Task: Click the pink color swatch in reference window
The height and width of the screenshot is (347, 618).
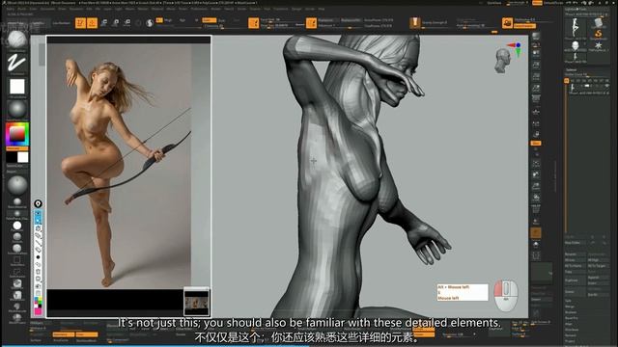Action: click(x=38, y=311)
